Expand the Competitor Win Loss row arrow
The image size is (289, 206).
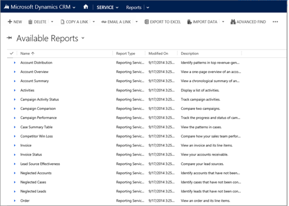15,136
